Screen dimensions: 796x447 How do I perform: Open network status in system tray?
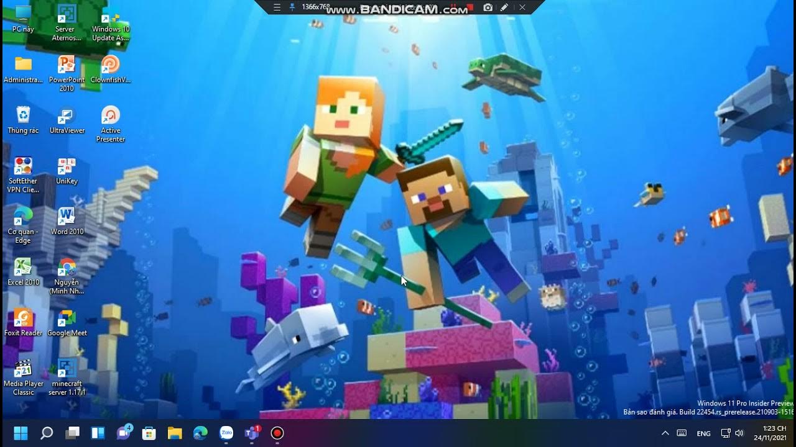click(x=725, y=433)
